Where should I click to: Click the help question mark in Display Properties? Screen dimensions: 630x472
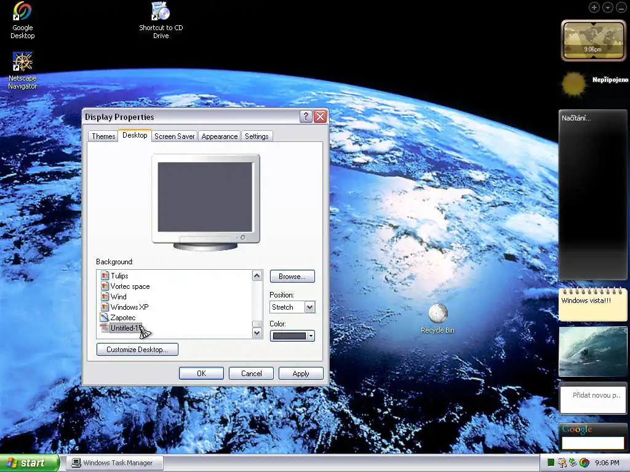[x=306, y=116]
